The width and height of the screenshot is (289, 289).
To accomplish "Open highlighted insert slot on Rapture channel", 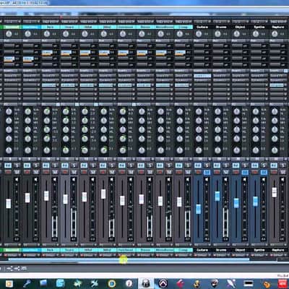I will tap(277, 85).
